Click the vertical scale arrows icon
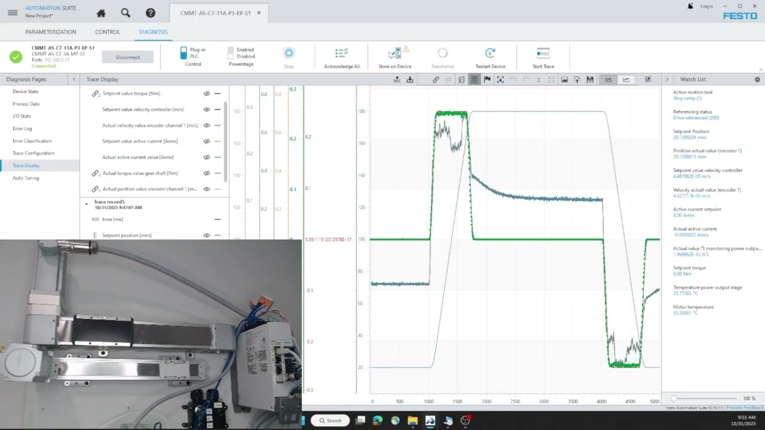 pos(538,79)
